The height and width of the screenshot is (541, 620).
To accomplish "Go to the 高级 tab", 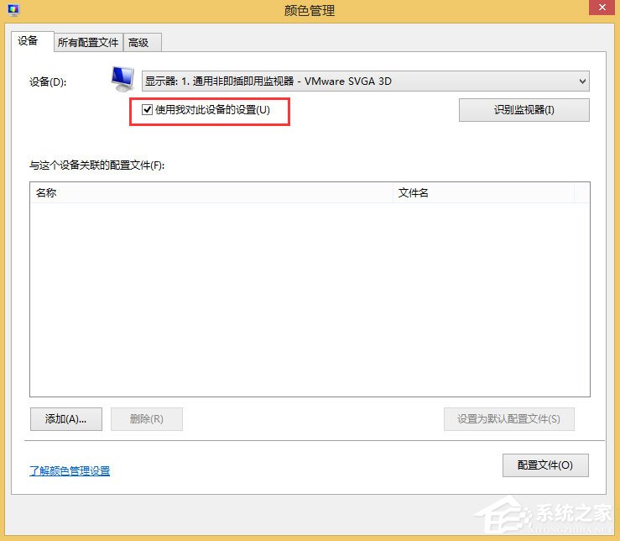I will 139,42.
